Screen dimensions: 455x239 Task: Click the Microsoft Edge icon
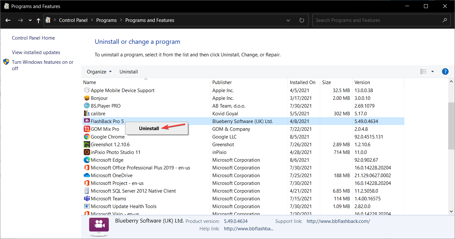(x=87, y=160)
